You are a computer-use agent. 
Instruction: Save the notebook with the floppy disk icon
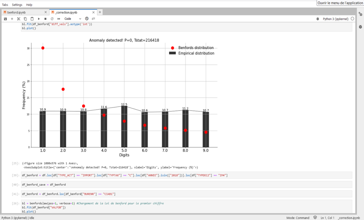pos(5,19)
